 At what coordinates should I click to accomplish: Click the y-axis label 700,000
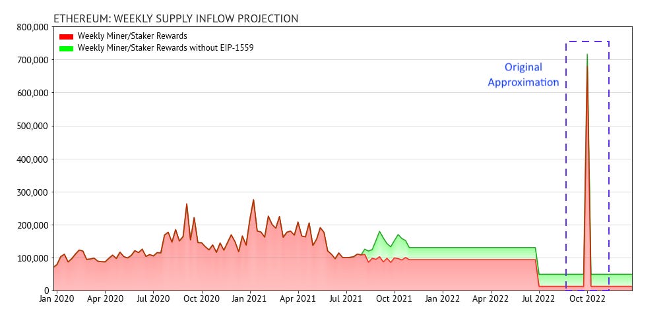tap(33, 60)
